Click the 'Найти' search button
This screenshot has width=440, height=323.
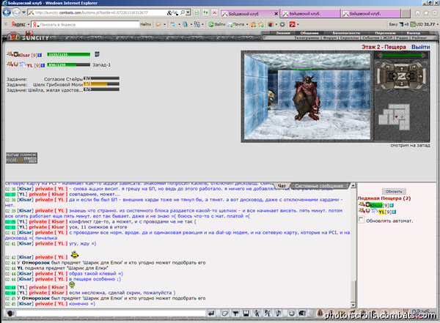pyautogui.click(x=145, y=24)
